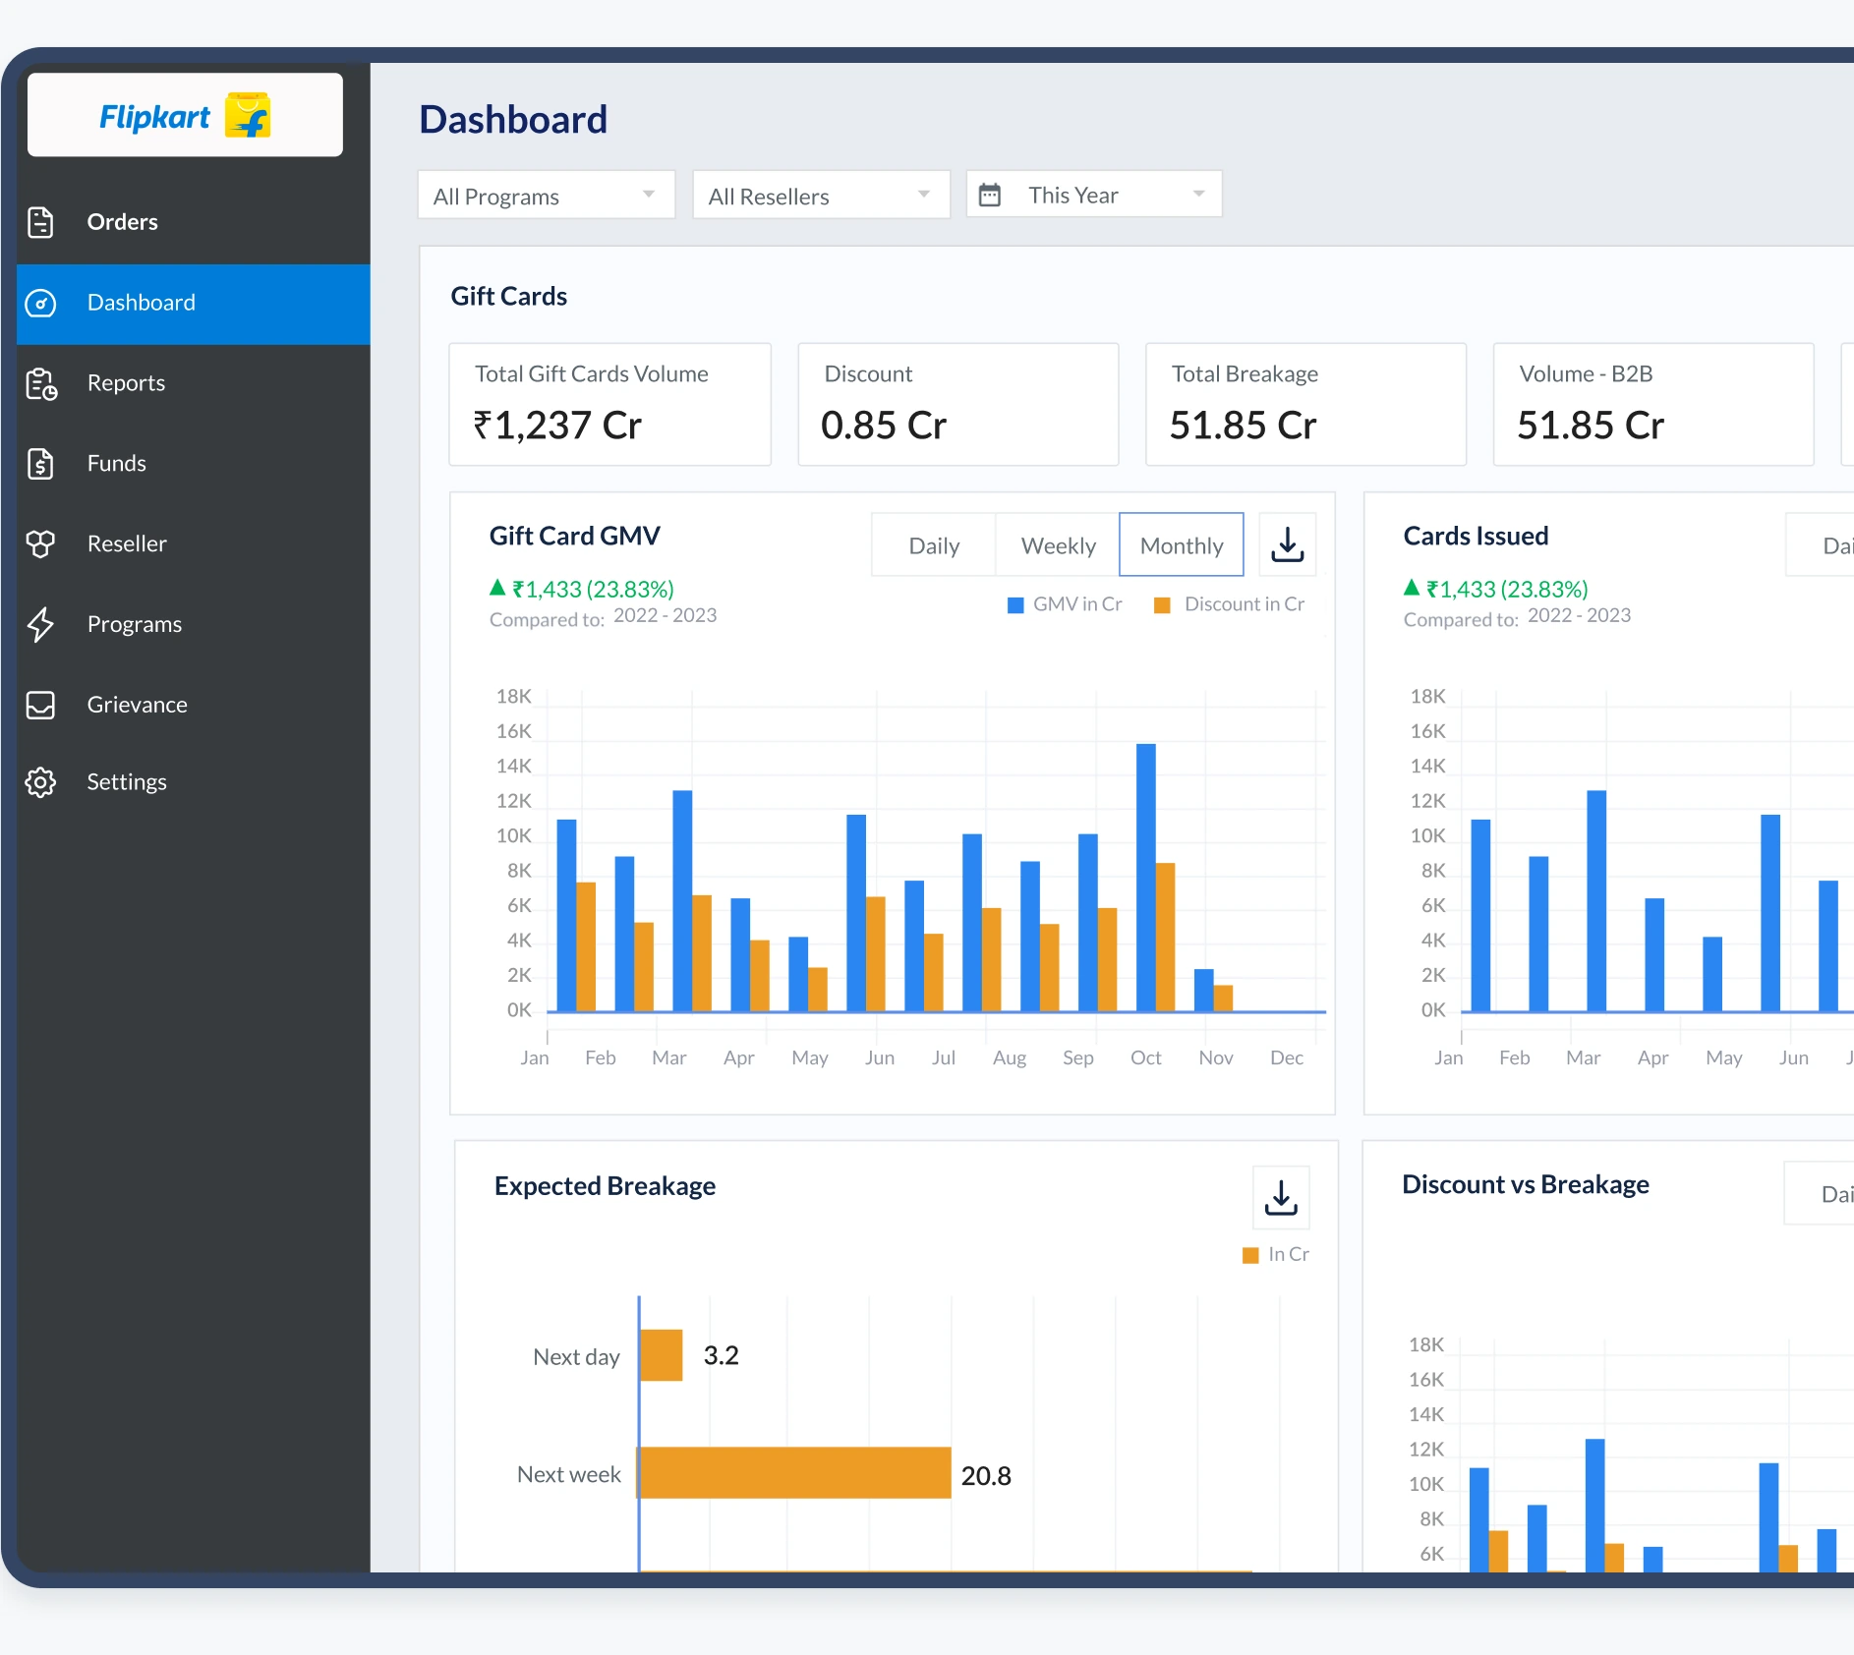Open the Reseller page
The height and width of the screenshot is (1655, 1854).
194,543
